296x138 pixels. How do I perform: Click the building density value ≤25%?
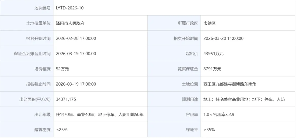pos(62,130)
